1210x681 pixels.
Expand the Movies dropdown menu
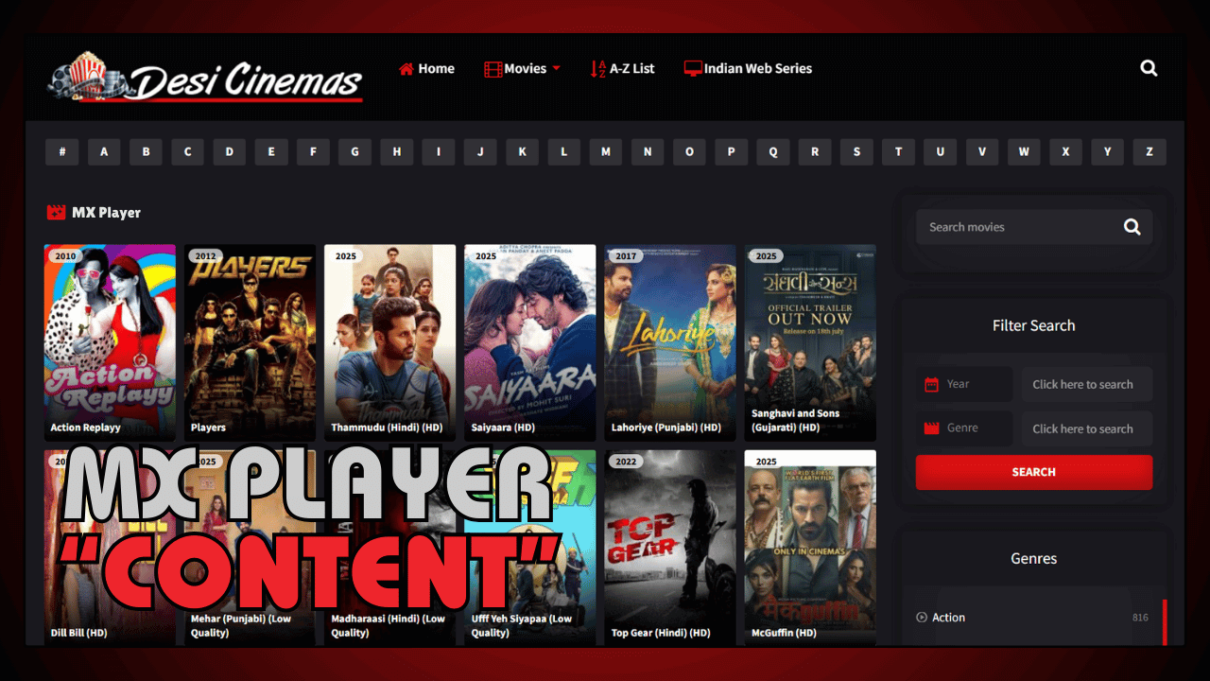tap(523, 69)
